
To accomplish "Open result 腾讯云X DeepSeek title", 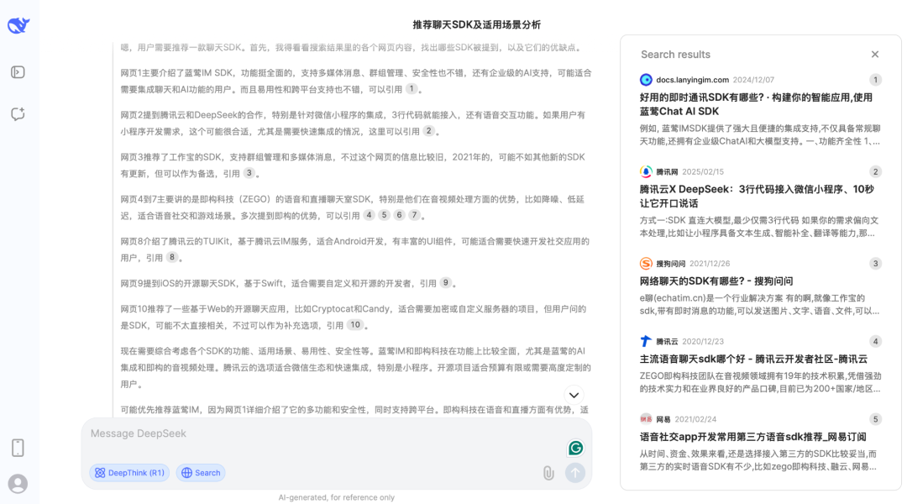I will click(x=757, y=197).
